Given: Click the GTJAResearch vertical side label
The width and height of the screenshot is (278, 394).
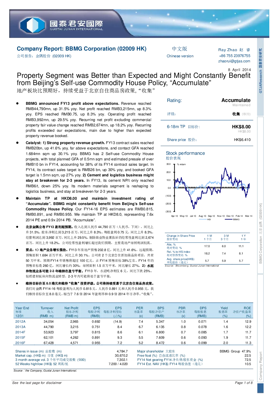Looking at the screenshot, I should [x=260, y=71].
